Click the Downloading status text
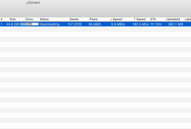Image resolution: width=191 pixels, height=129 pixels. [x=49, y=24]
